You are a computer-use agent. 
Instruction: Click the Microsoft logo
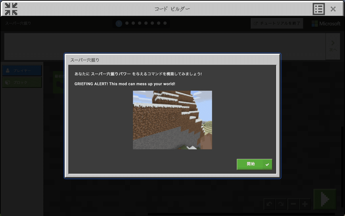pos(326,23)
